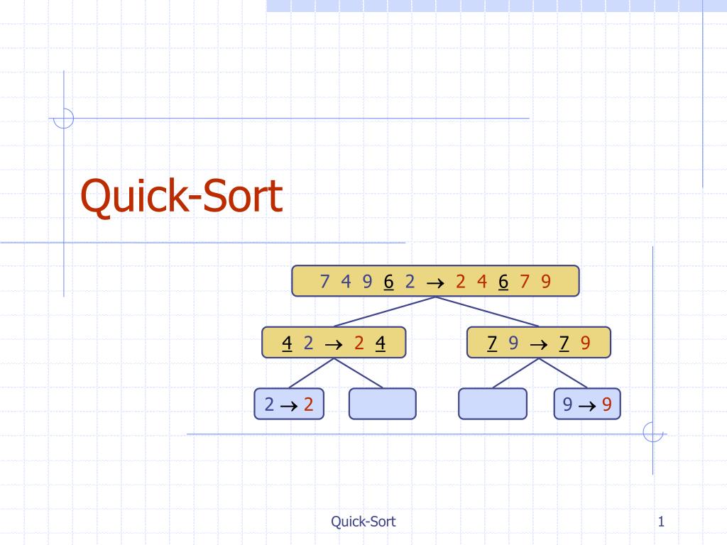The image size is (727, 545).
Task: Select the right child node "7 9 → 7 9"
Action: [540, 341]
